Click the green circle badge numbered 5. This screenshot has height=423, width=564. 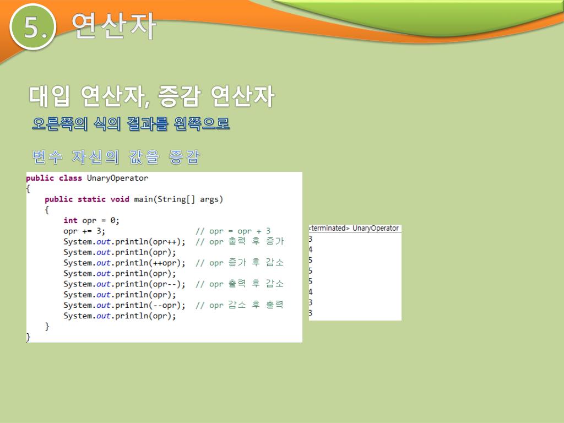pyautogui.click(x=33, y=27)
